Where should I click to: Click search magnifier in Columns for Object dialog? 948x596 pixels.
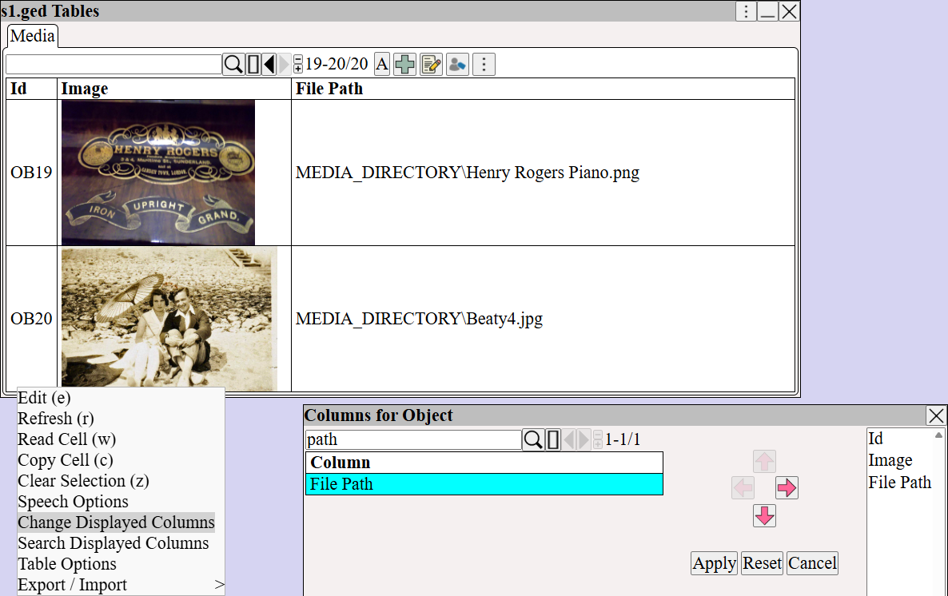coord(532,439)
